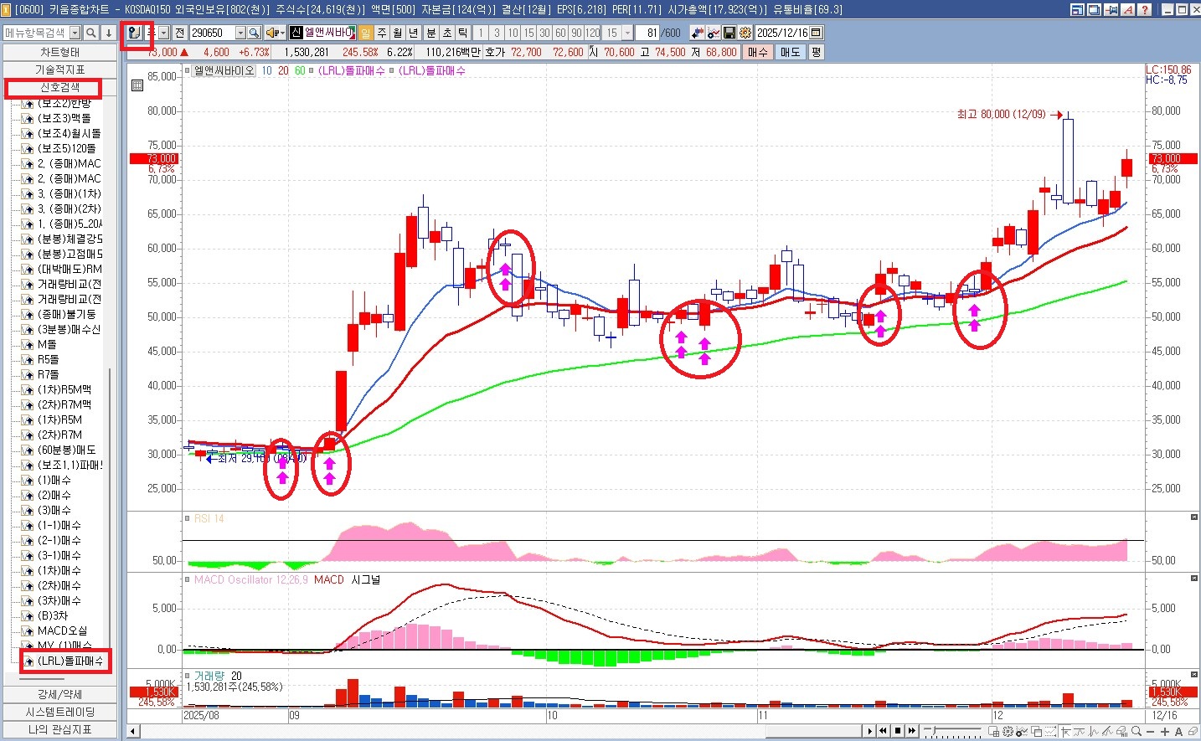Click the play button on bottom chart bar
This screenshot has height=741, width=1201.
point(870,731)
